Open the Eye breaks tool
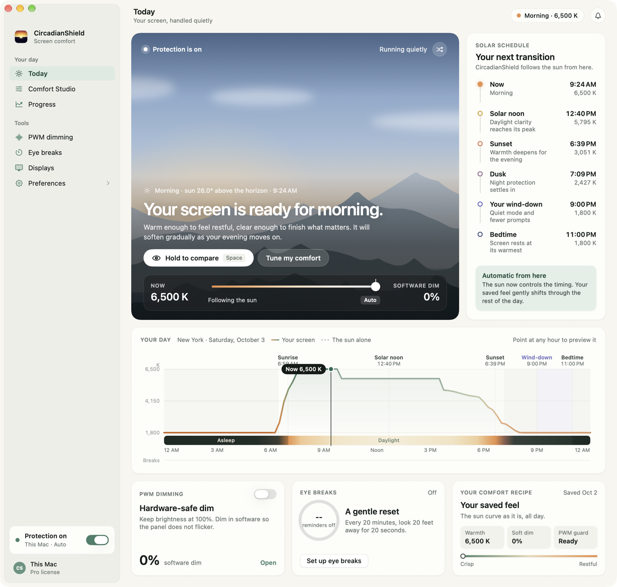 [62, 153]
